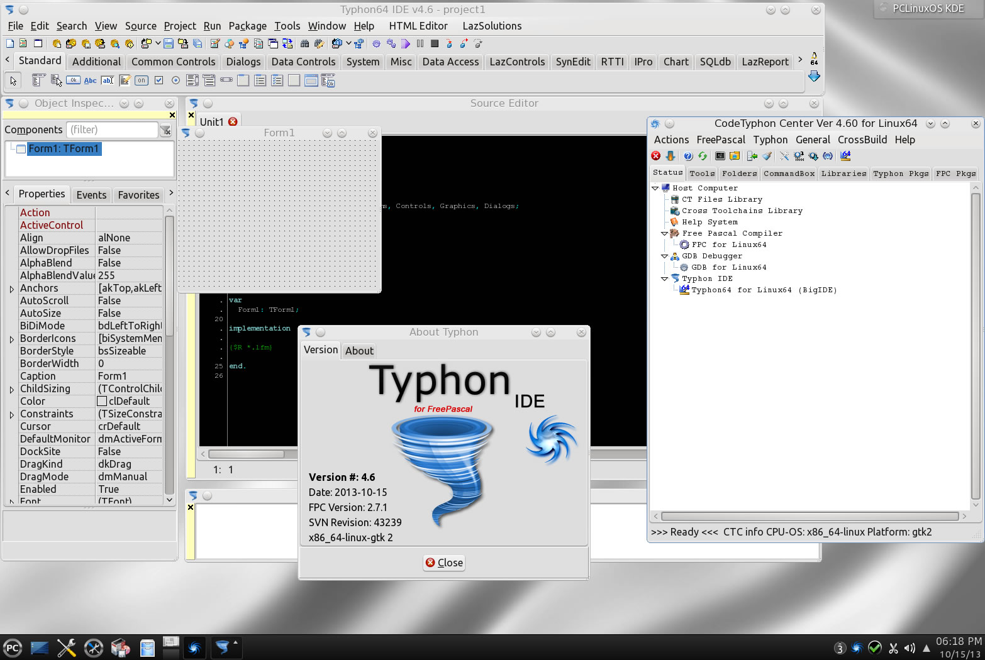
Task: Click the purple Run arrow icon
Action: click(x=405, y=43)
